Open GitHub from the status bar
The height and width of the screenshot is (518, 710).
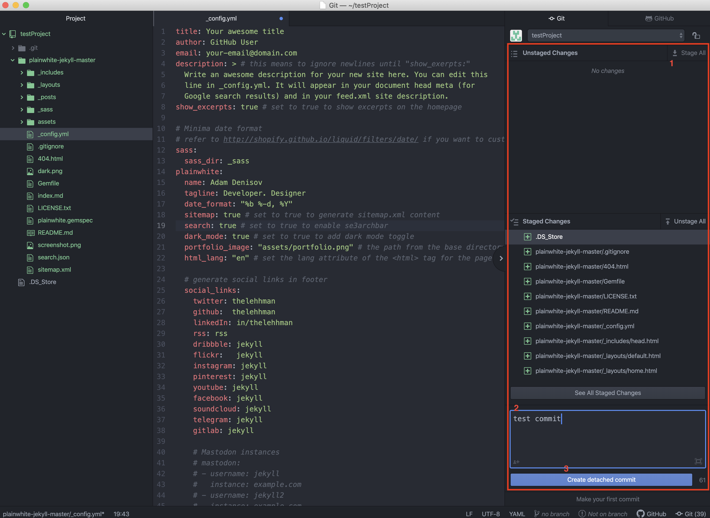pyautogui.click(x=651, y=514)
